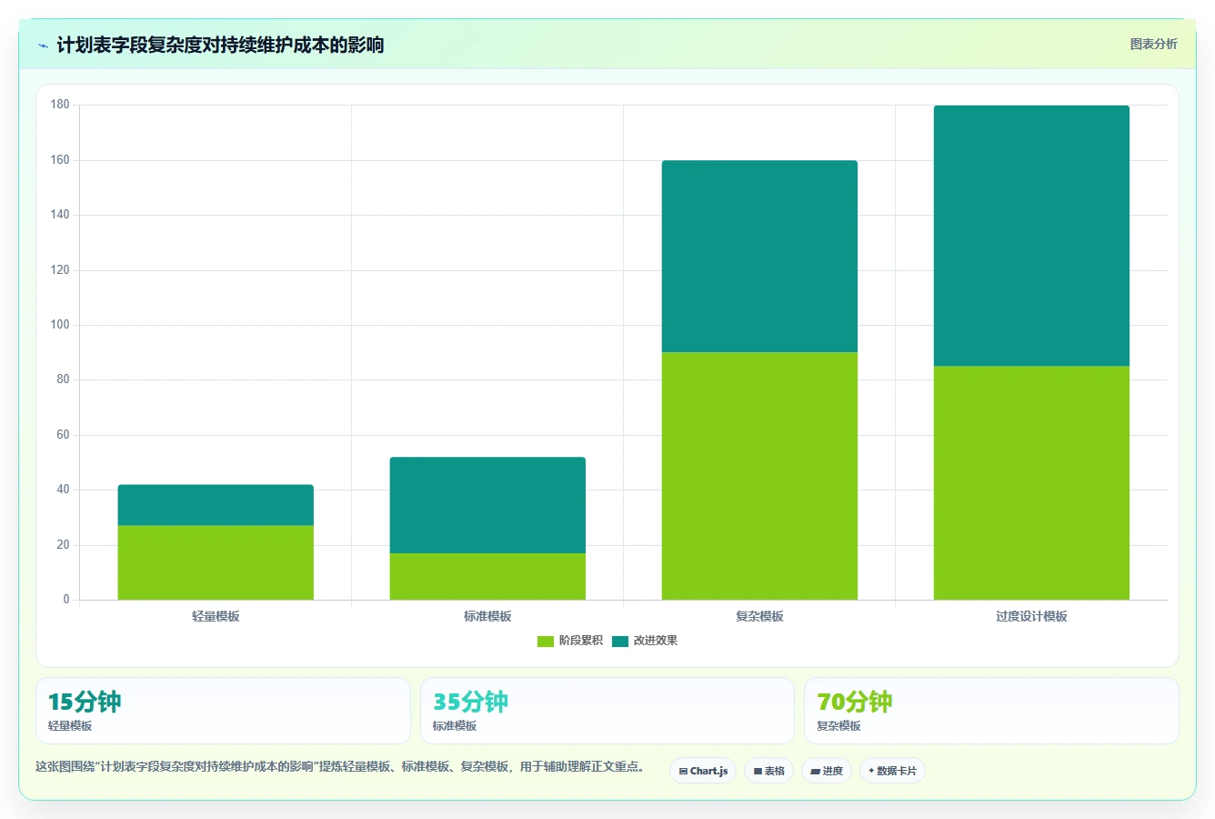Click the y-axis value 100
The image size is (1215, 819).
click(60, 325)
